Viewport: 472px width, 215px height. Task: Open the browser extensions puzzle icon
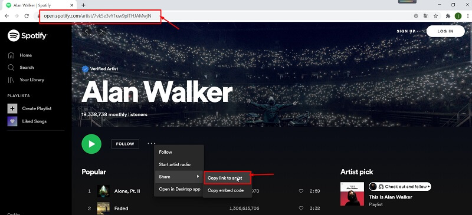(x=448, y=16)
